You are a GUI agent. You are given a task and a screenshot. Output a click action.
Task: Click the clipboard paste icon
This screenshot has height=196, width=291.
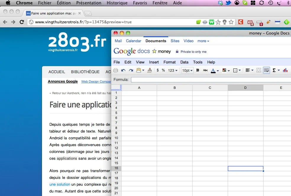(139, 70)
